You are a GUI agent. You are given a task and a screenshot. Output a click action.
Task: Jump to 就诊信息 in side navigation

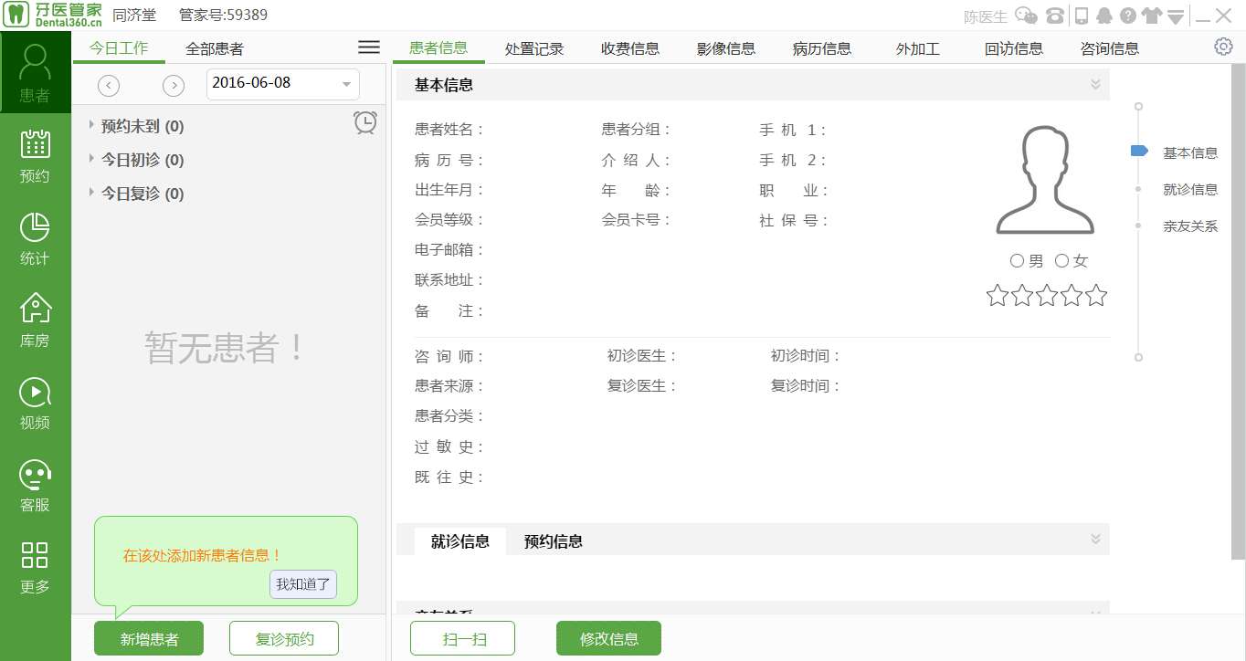[1190, 189]
